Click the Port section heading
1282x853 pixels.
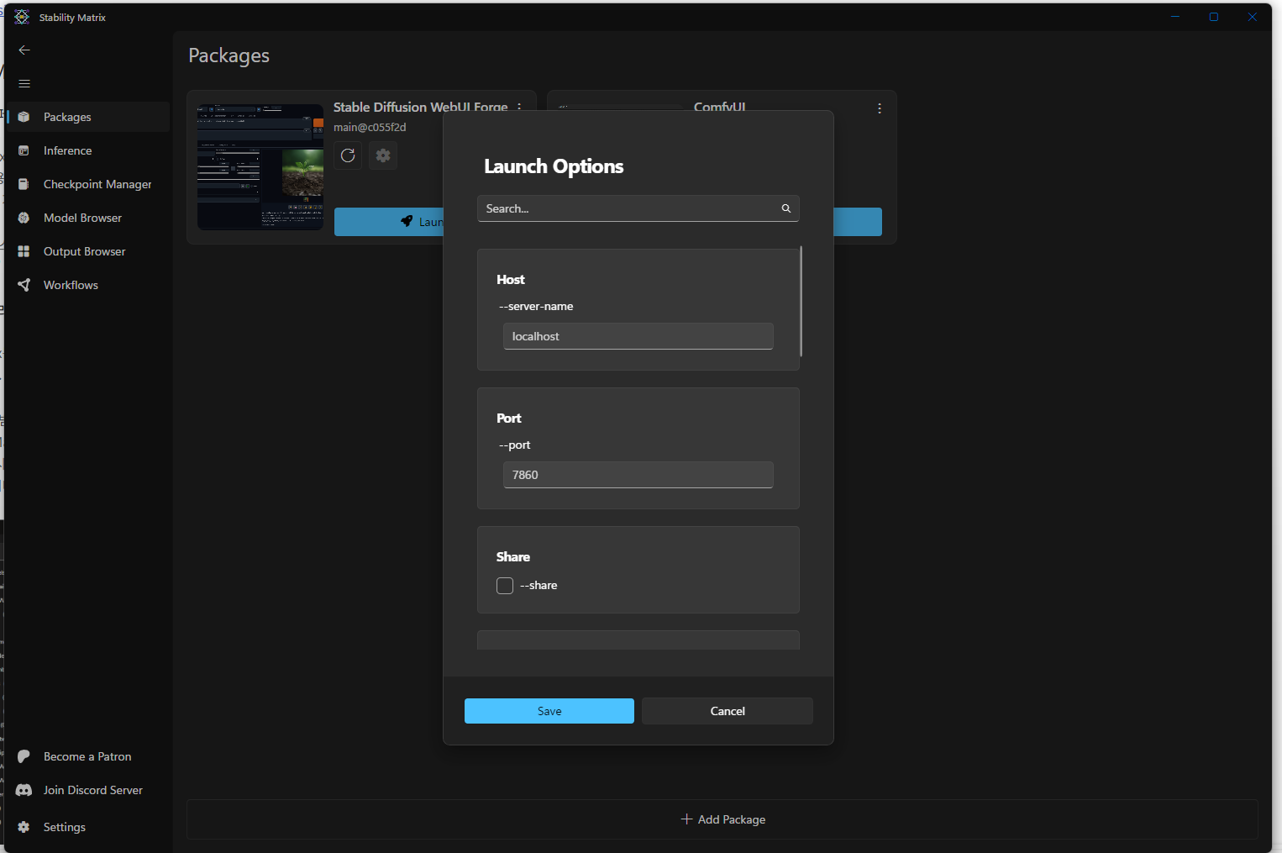pyautogui.click(x=509, y=419)
